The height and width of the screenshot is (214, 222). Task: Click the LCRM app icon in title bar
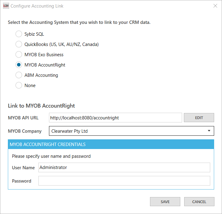(6, 6)
